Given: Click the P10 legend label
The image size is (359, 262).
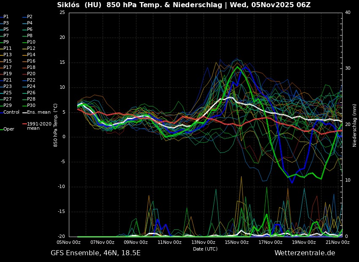Looking at the screenshot, I should coord(31,42).
